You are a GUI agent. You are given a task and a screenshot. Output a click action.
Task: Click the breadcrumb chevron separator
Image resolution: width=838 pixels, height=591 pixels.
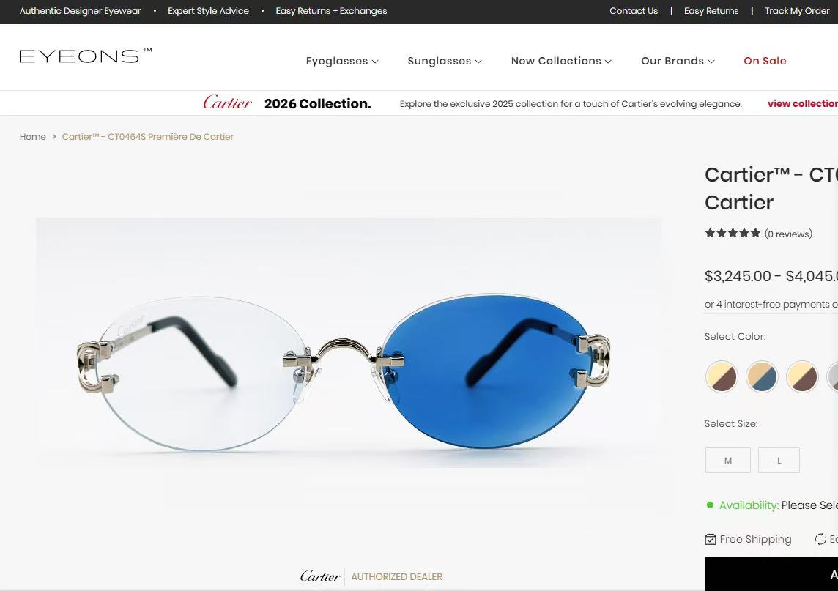coord(54,137)
